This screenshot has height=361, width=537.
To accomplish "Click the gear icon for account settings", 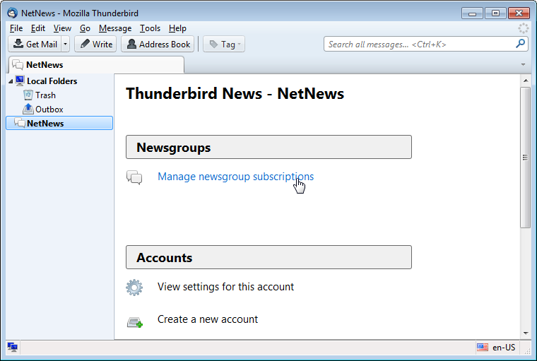I will (x=134, y=288).
